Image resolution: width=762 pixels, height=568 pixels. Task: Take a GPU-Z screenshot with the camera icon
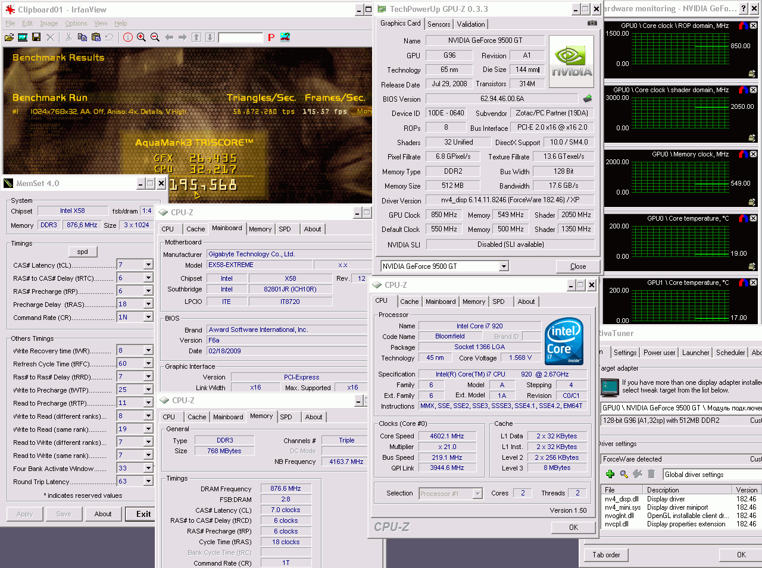592,23
